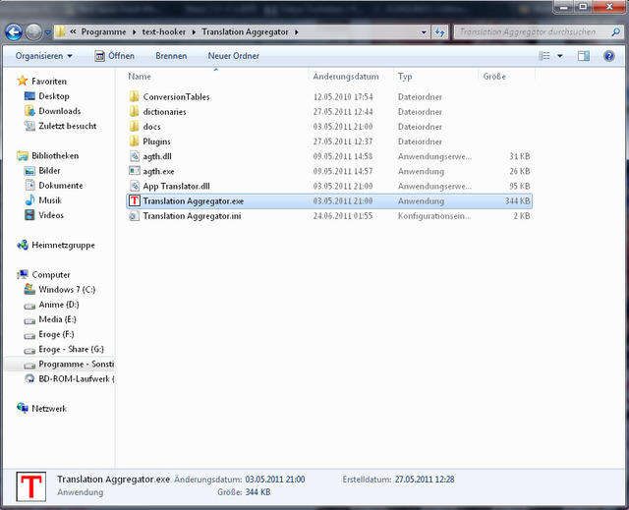This screenshot has width=629, height=510.
Task: Open Programme - Sonsti drive
Action: point(77,364)
